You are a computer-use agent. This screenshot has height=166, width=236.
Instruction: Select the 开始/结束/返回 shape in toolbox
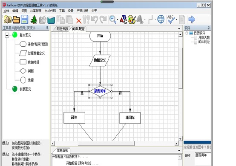(x=34, y=44)
